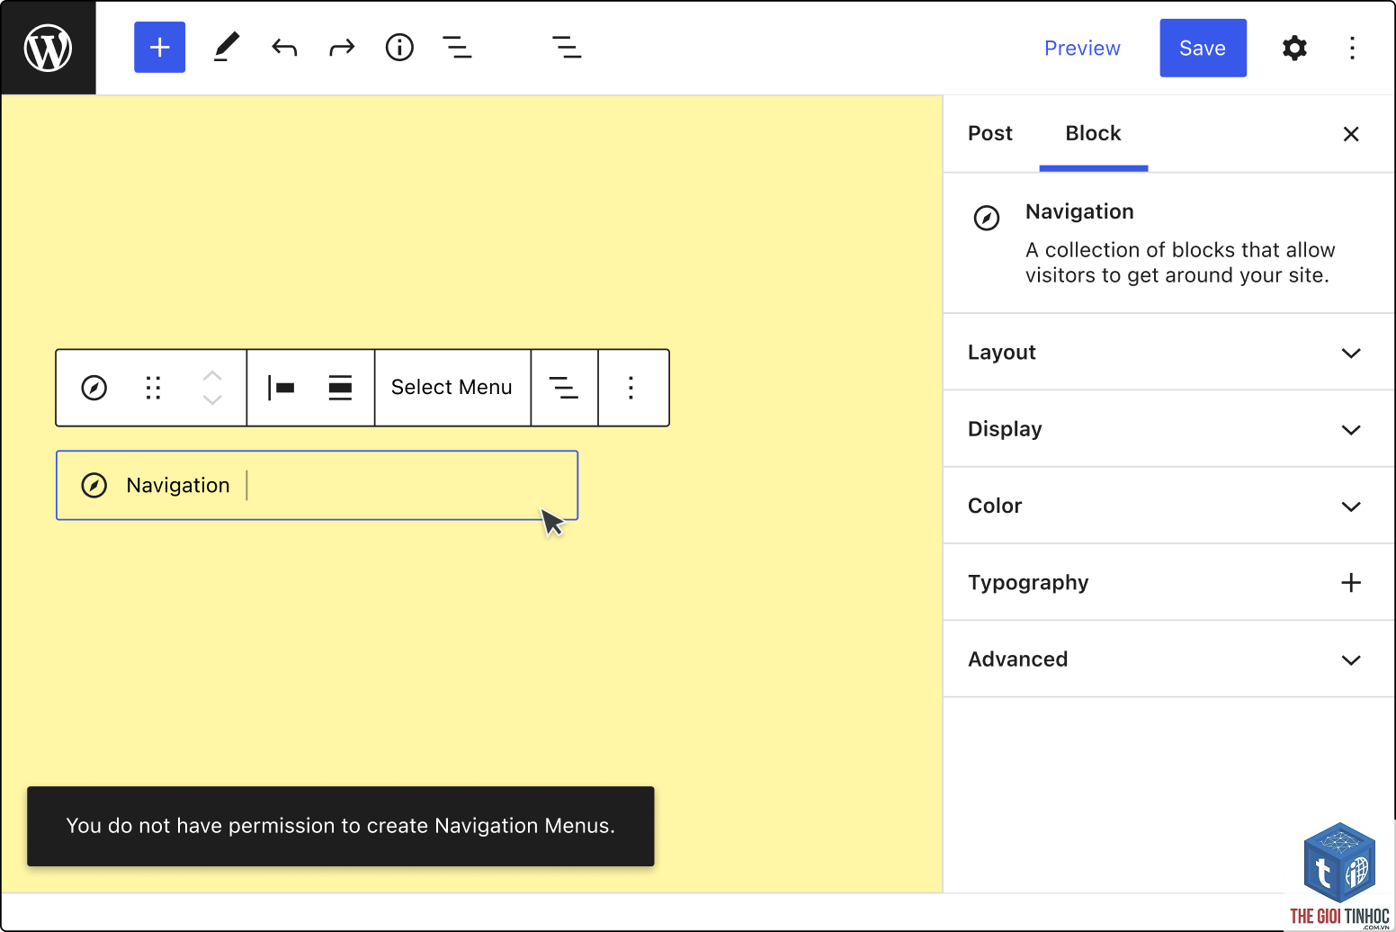The image size is (1396, 932).
Task: Switch to the Block tab
Action: (x=1093, y=133)
